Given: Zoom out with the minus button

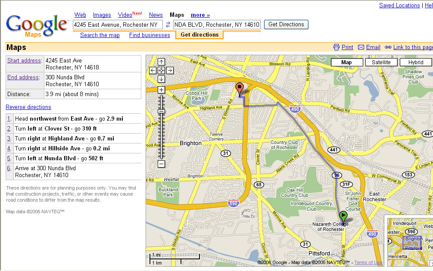Looking at the screenshot, I should 161,164.
